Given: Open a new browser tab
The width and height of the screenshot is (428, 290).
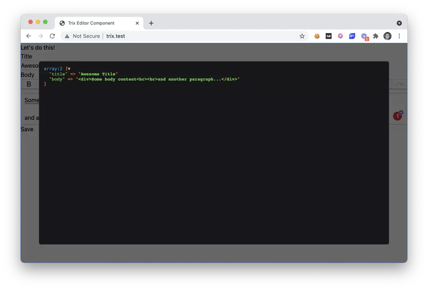Looking at the screenshot, I should (x=151, y=23).
